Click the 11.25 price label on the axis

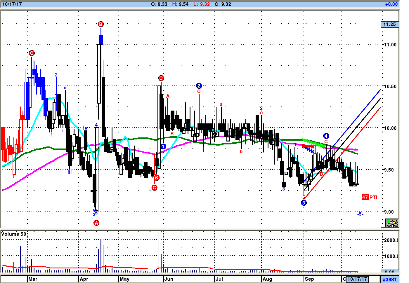[390, 25]
